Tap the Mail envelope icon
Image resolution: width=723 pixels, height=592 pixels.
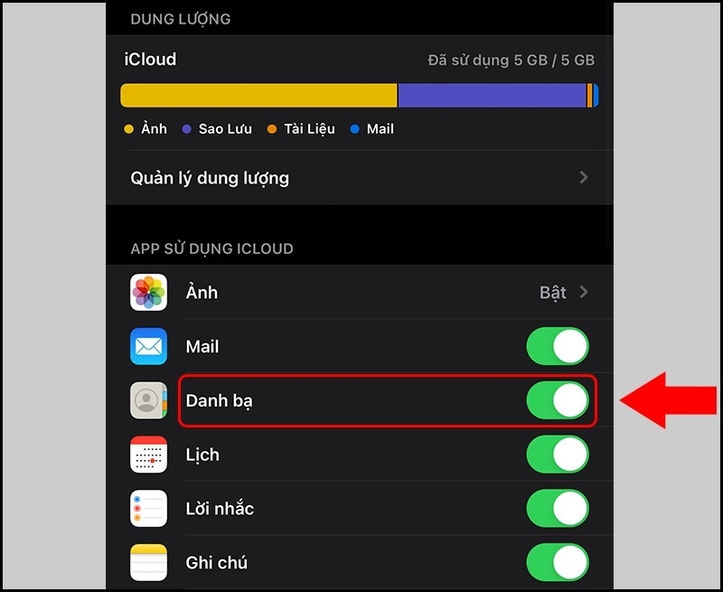(148, 346)
